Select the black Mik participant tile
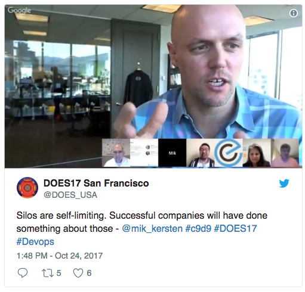The height and width of the screenshot is (292, 305). 172,153
